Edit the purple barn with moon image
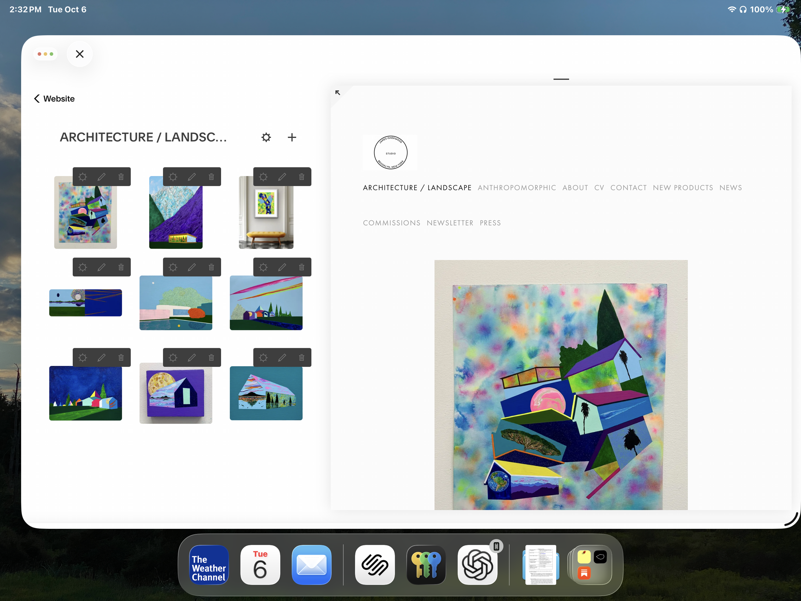This screenshot has width=801, height=601. (192, 358)
